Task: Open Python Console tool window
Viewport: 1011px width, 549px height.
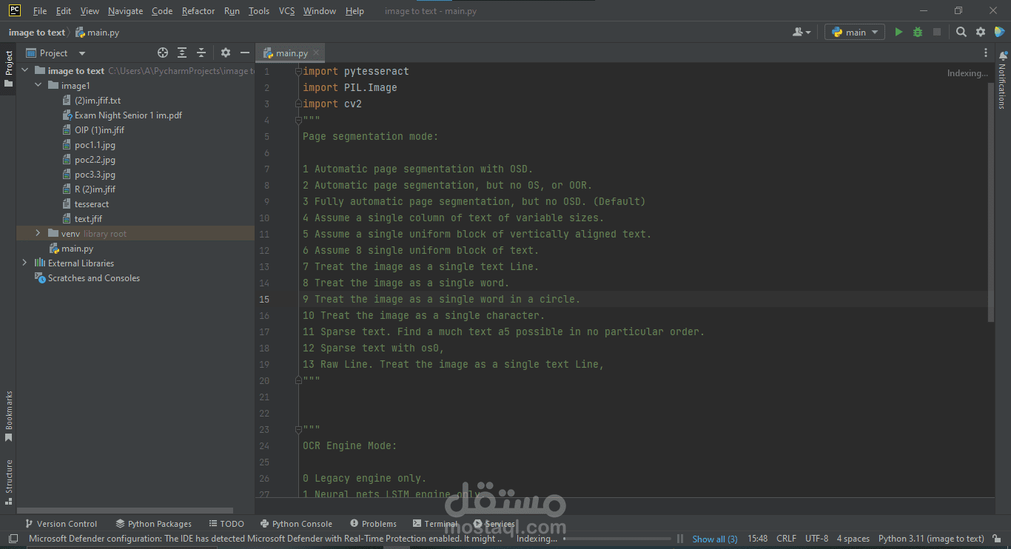Action: pos(297,523)
